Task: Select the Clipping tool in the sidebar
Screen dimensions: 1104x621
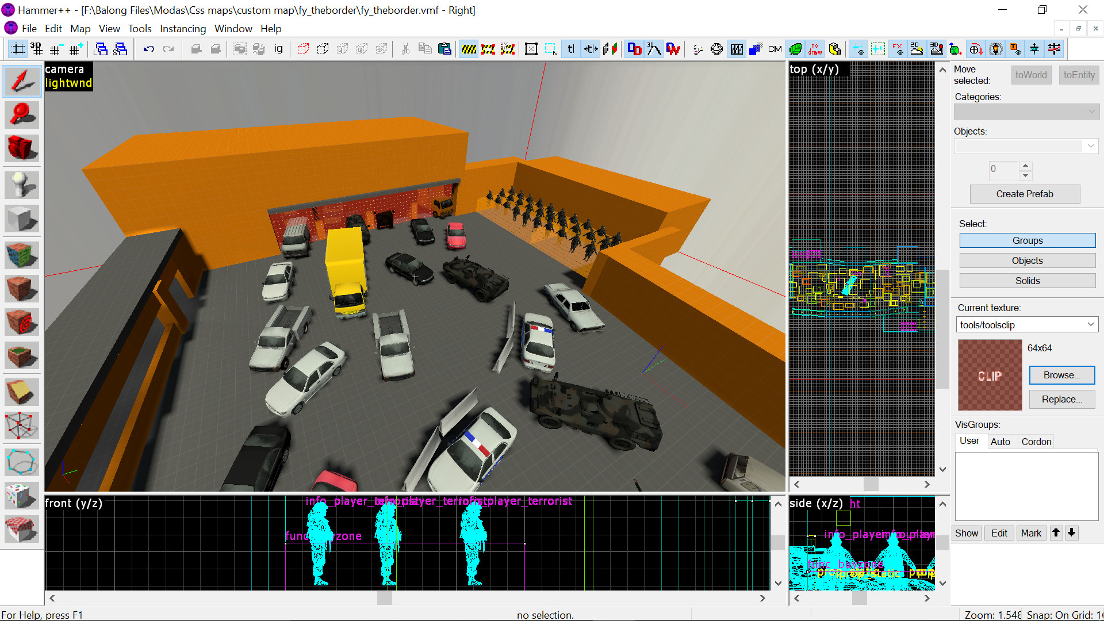Action: [21, 393]
